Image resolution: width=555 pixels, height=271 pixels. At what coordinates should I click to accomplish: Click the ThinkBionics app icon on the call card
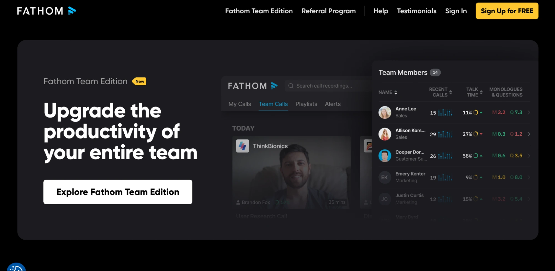(x=243, y=146)
